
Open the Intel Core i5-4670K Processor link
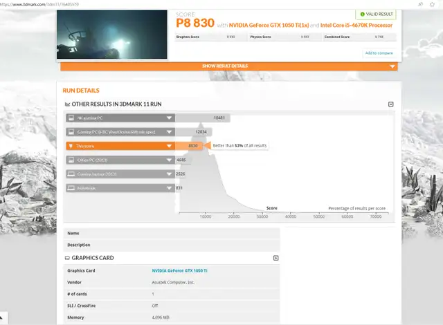coord(356,25)
